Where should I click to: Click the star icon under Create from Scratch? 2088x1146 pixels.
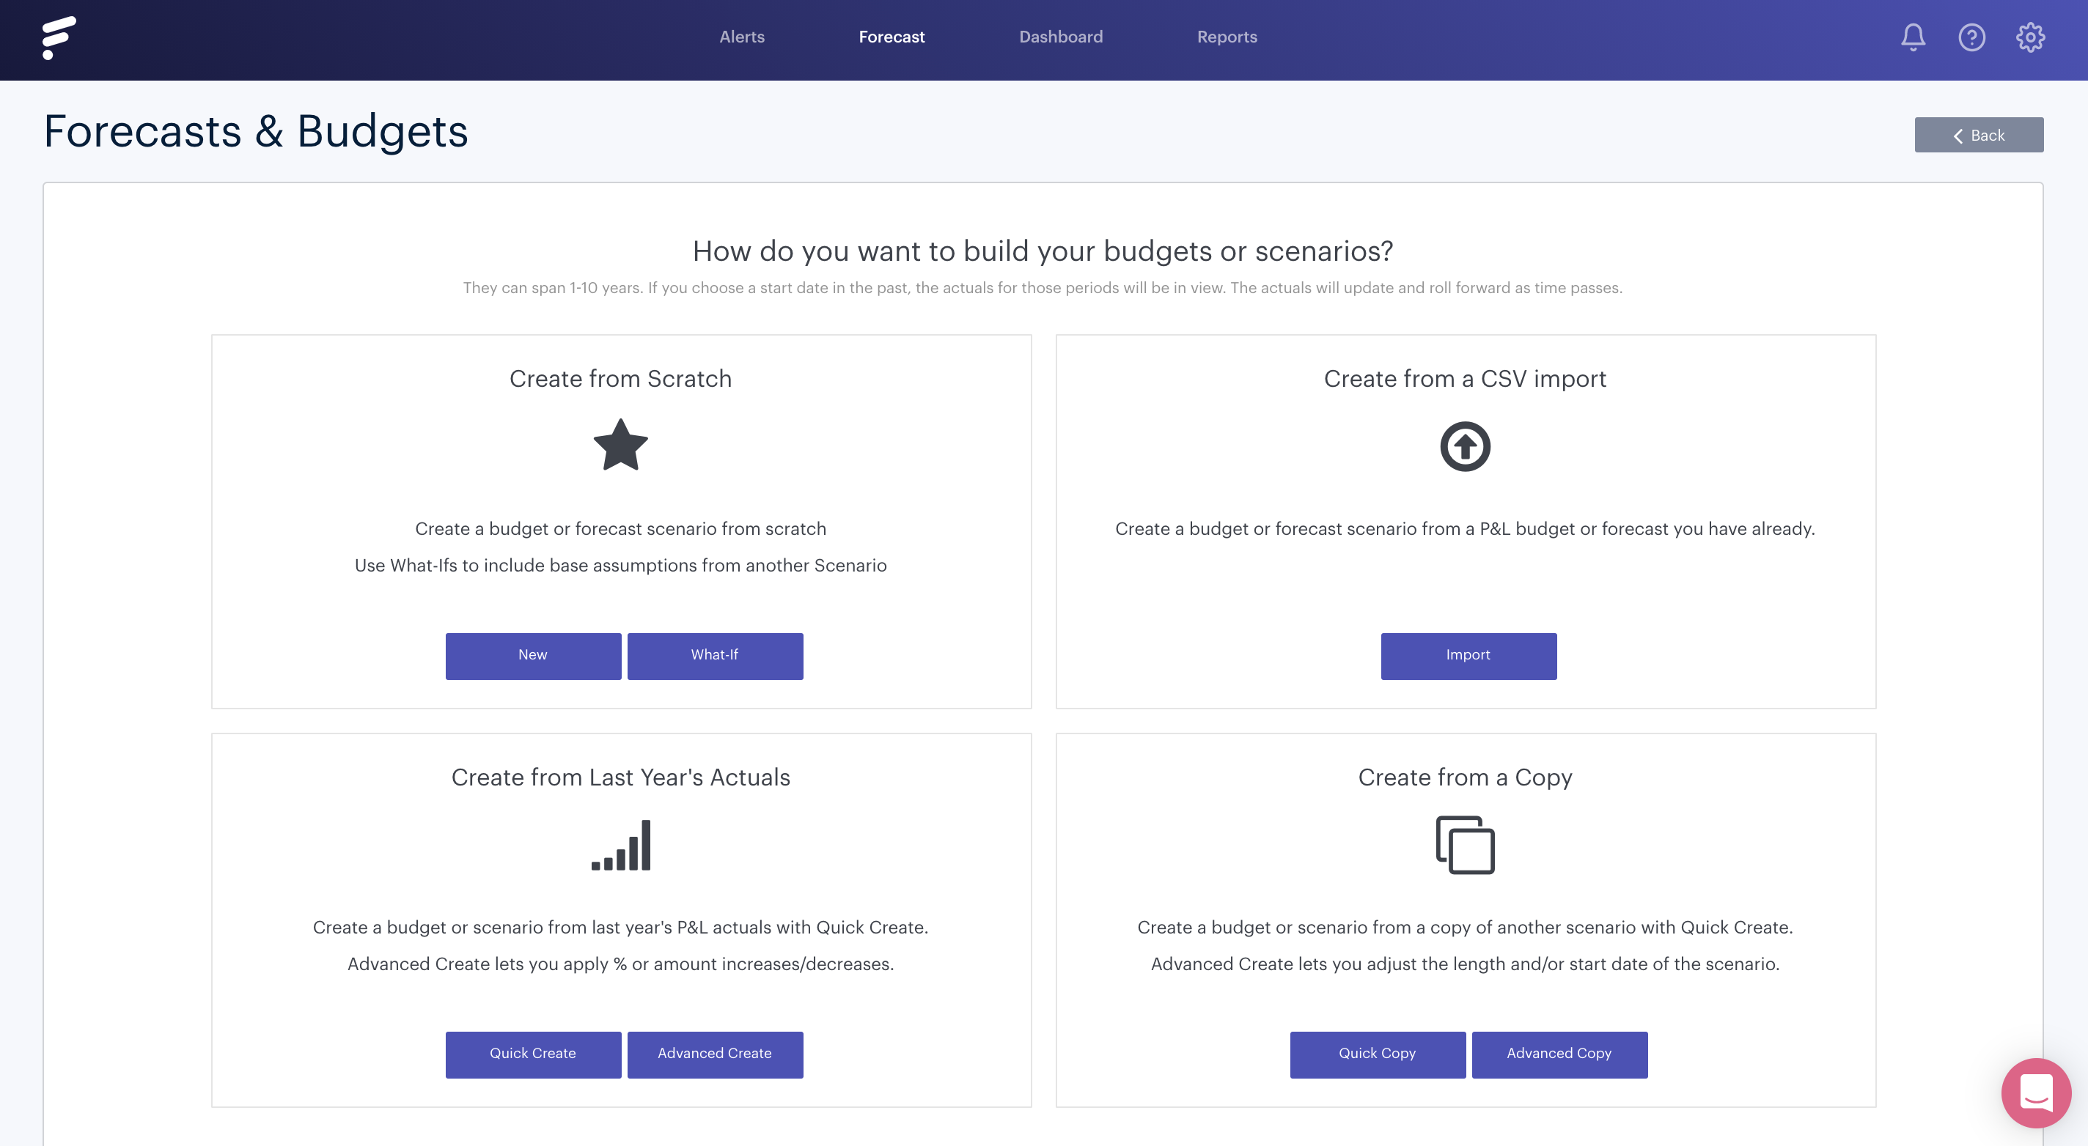[x=621, y=445]
